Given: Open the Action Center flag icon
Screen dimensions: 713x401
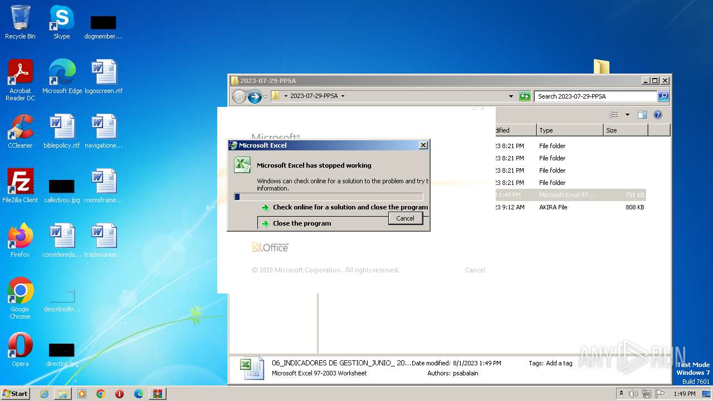Looking at the screenshot, I should [660, 394].
